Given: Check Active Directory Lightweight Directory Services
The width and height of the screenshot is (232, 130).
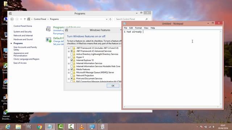Looking at the screenshot, I should (x=72, y=54).
